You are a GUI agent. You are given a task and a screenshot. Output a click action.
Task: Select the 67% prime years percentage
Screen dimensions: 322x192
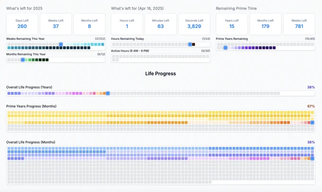click(x=311, y=106)
